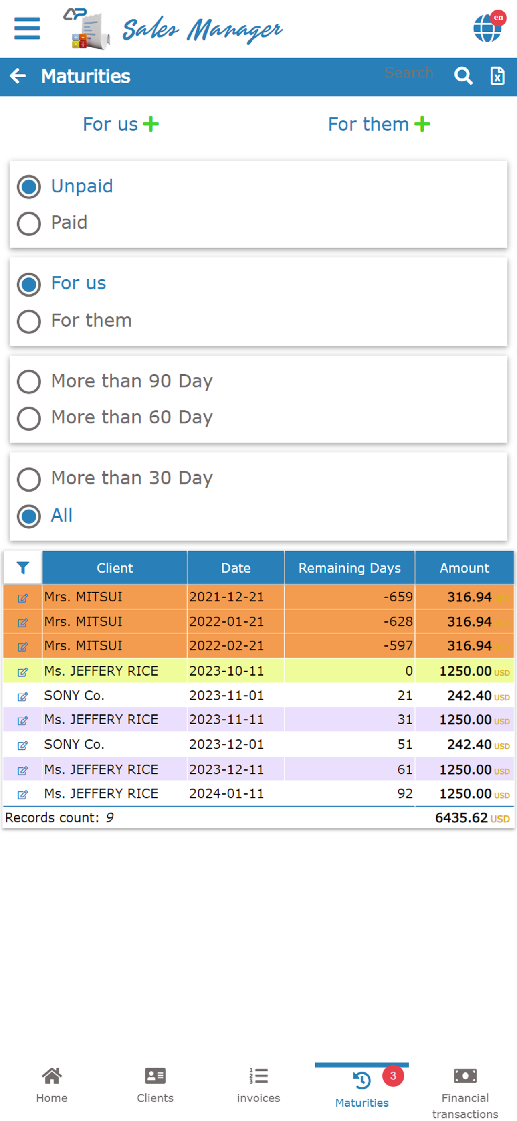Screen dimensions: 517x1121
Task: Sort by the Amount column header
Action: [x=464, y=567]
